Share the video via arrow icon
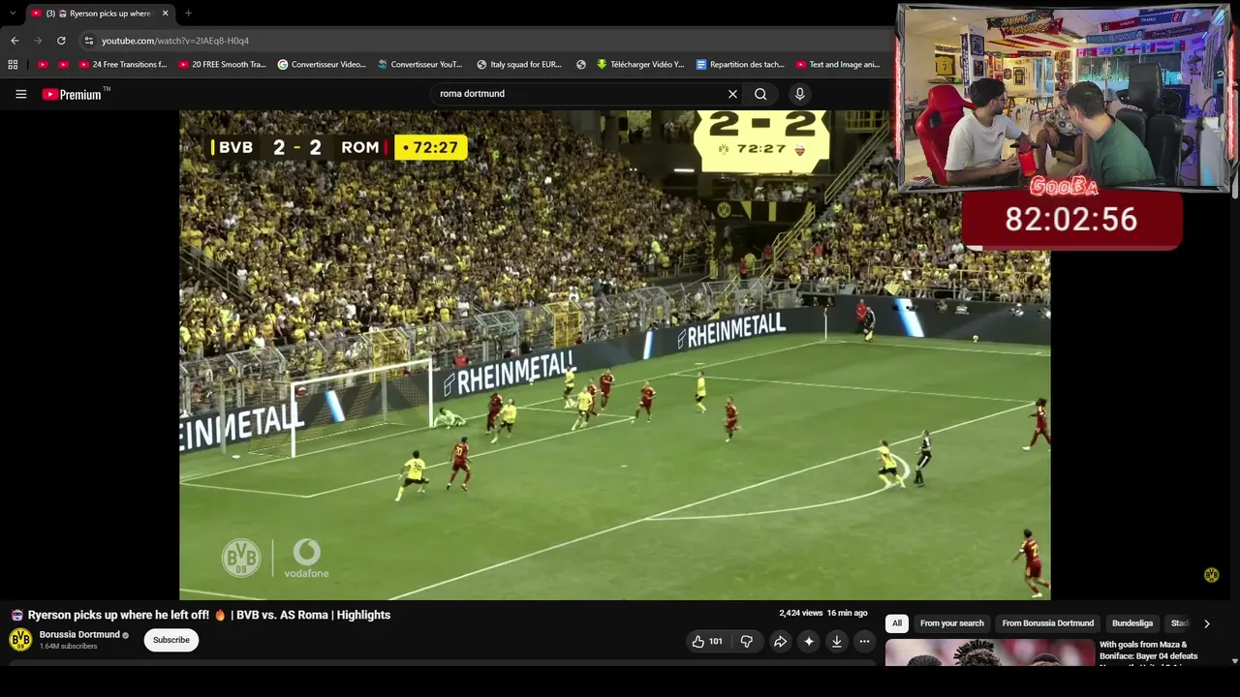This screenshot has height=697, width=1240. coord(780,641)
